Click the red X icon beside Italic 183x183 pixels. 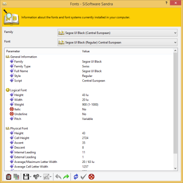click(x=12, y=109)
